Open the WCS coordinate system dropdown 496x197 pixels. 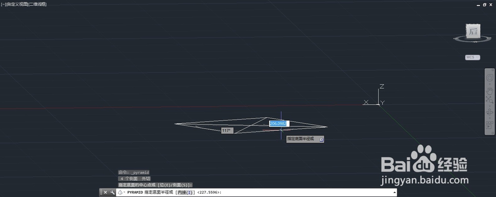point(473,58)
